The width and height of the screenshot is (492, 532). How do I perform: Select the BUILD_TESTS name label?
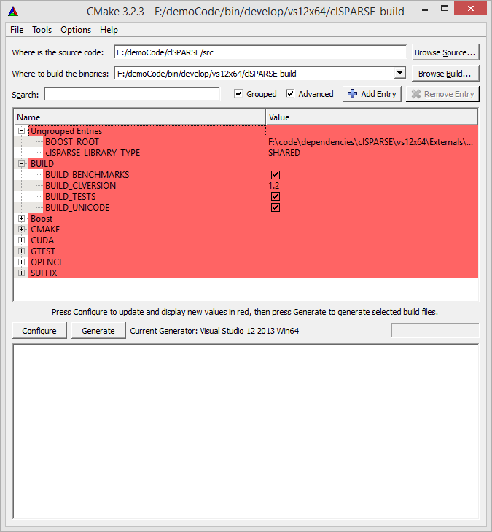(71, 197)
